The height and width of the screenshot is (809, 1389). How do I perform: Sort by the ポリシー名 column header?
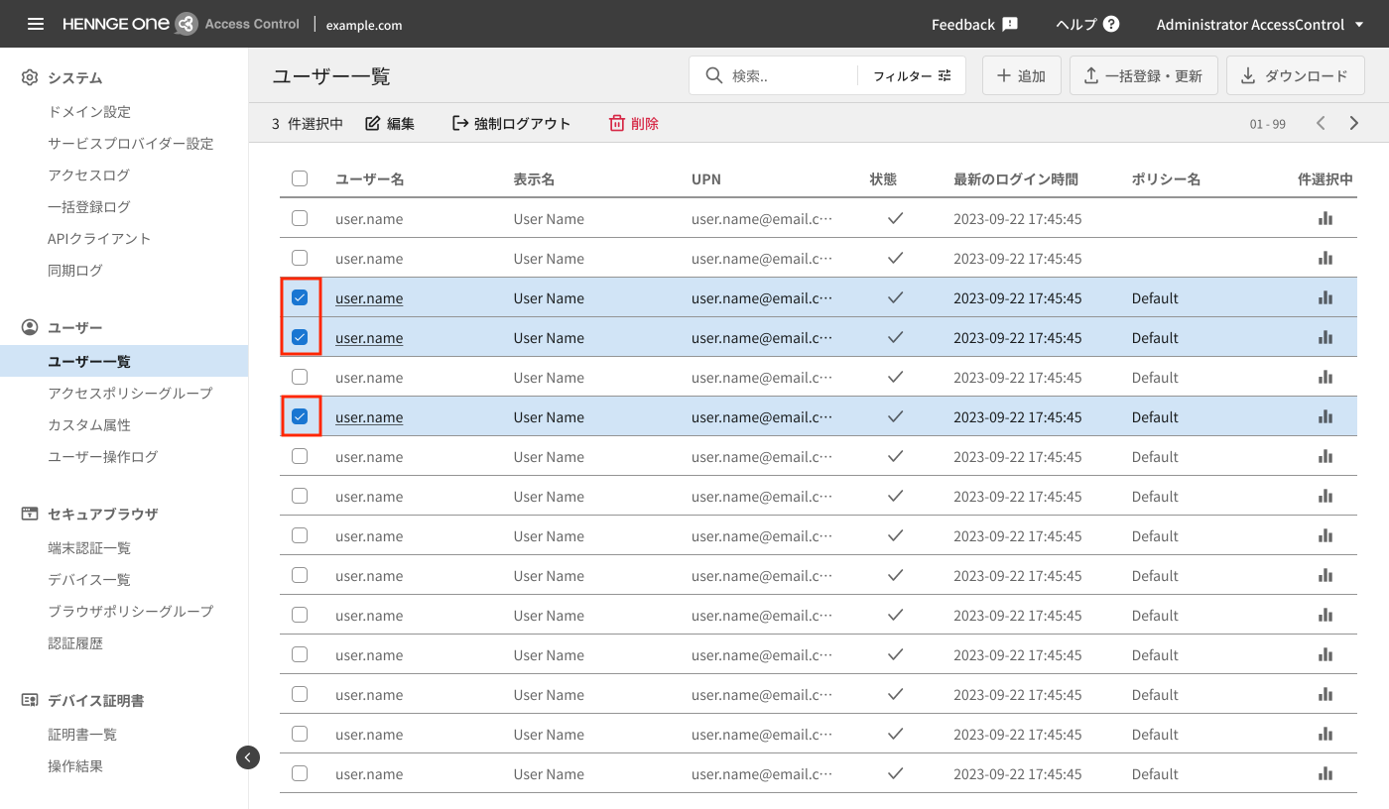pyautogui.click(x=1166, y=179)
